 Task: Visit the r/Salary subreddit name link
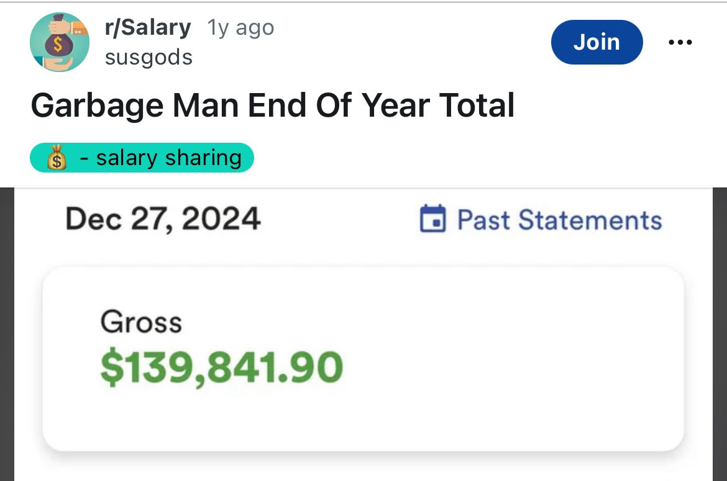point(148,27)
